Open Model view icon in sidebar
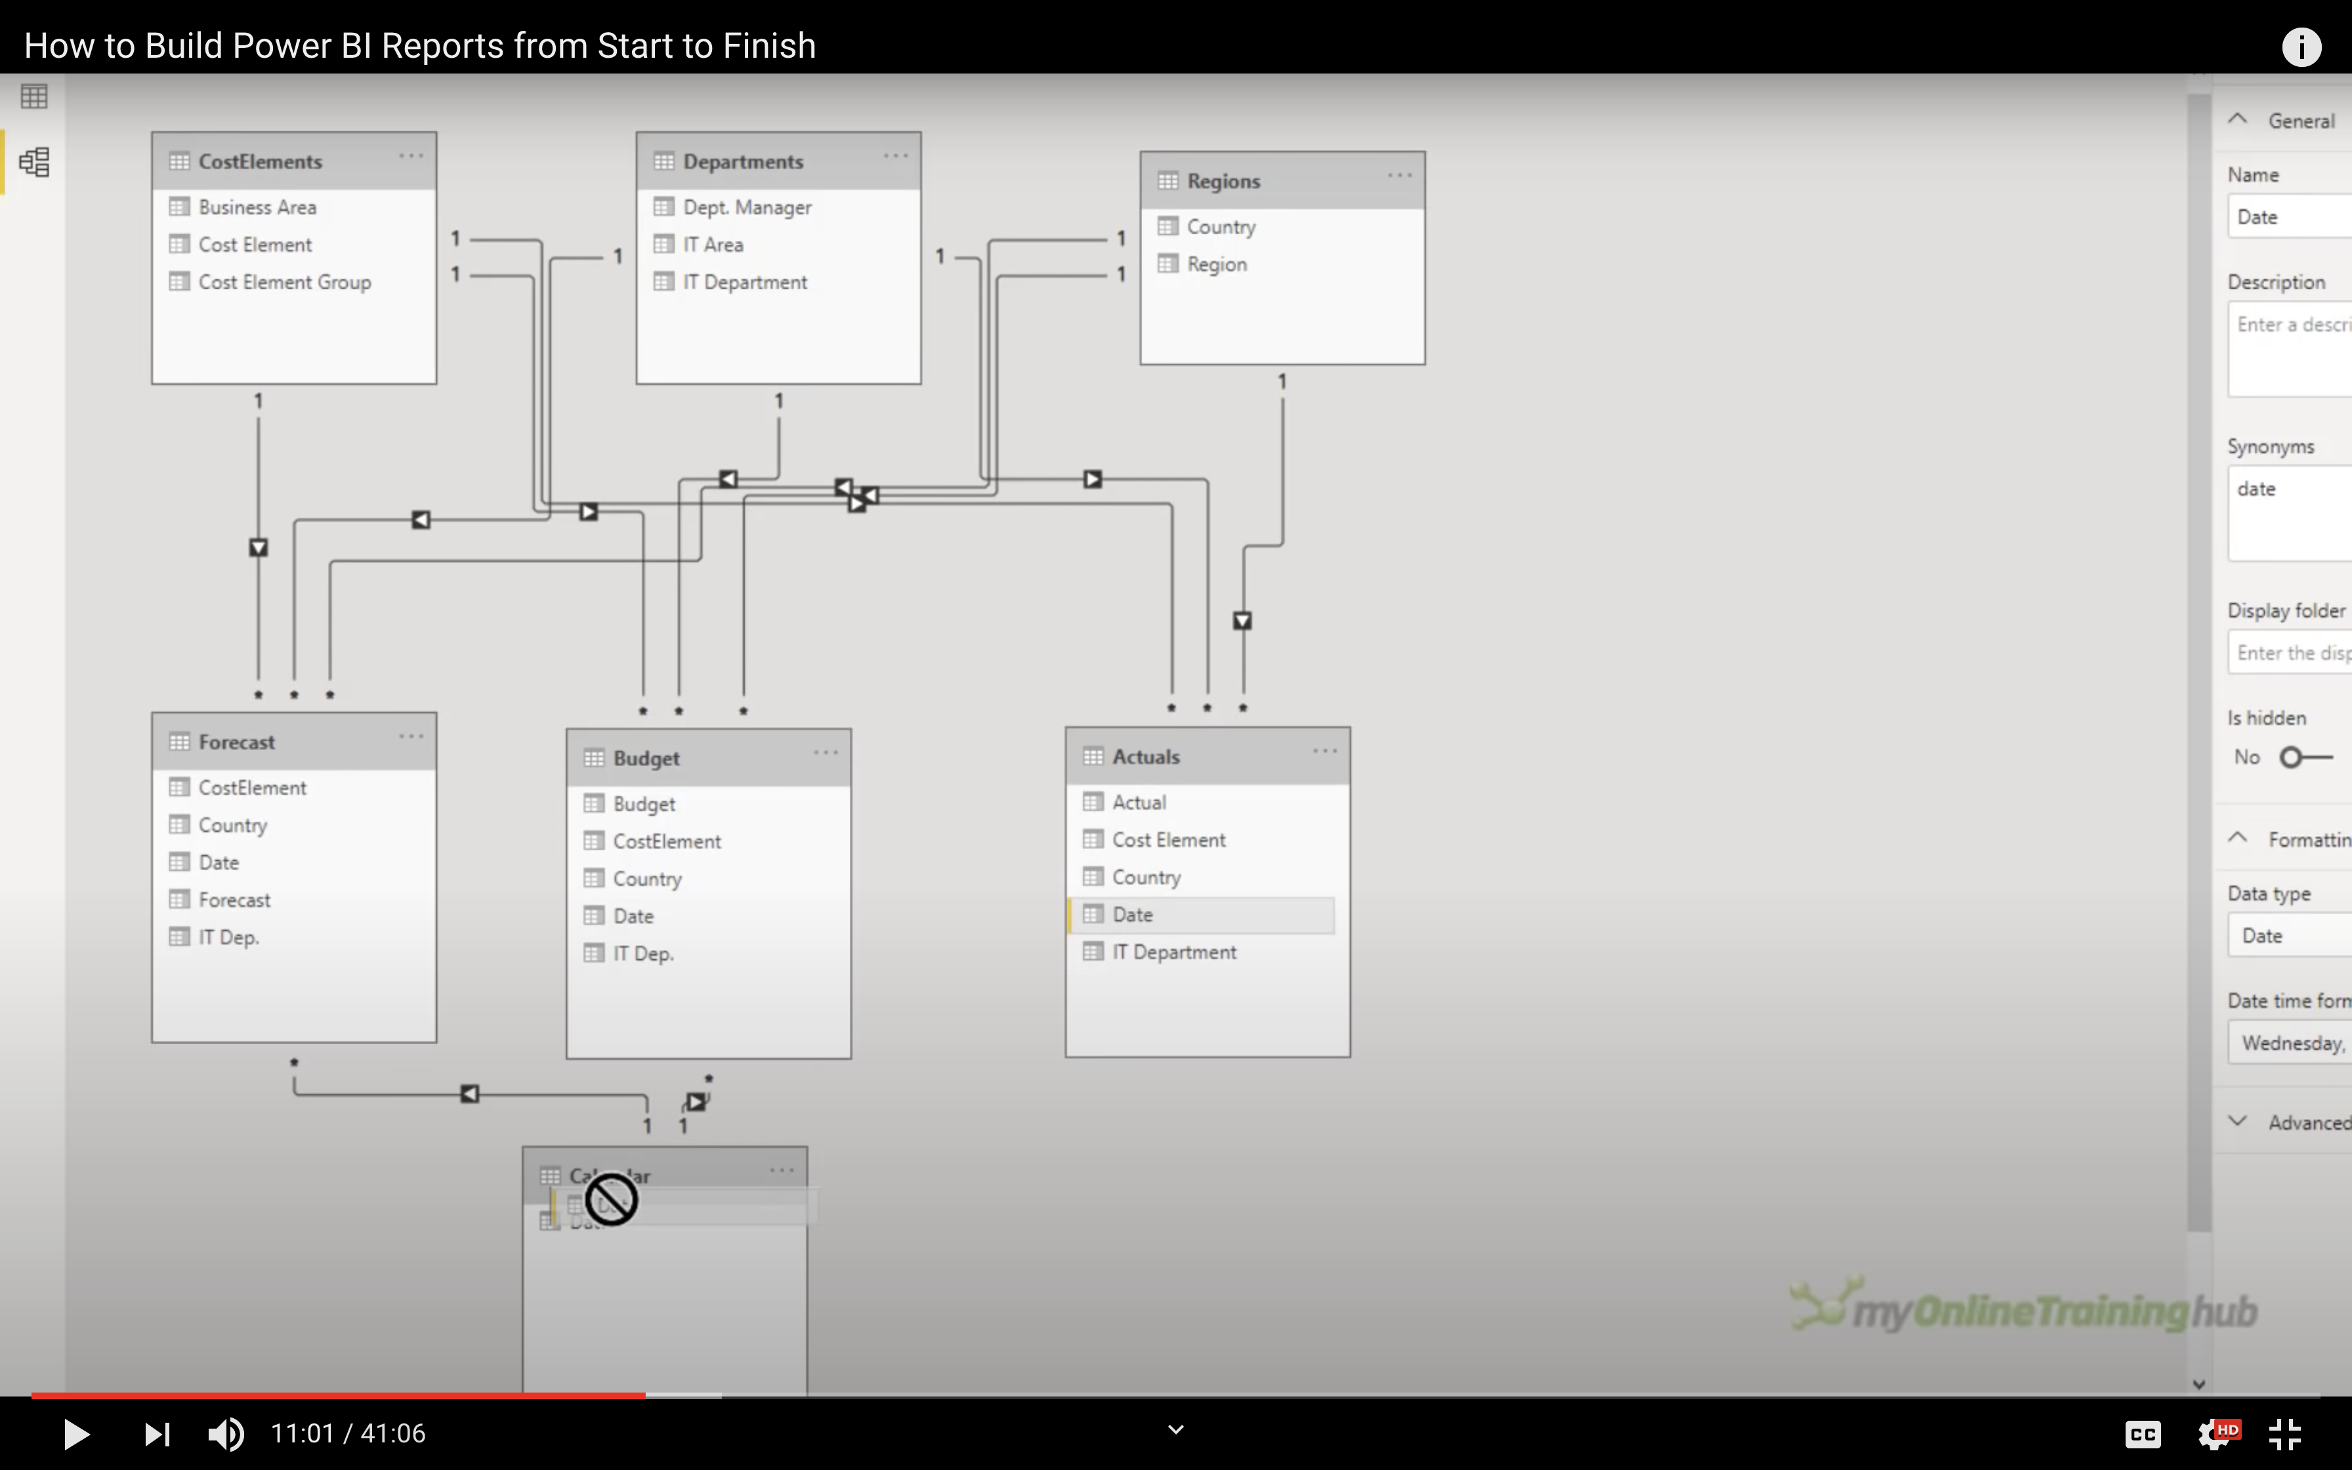This screenshot has height=1470, width=2352. [34, 161]
